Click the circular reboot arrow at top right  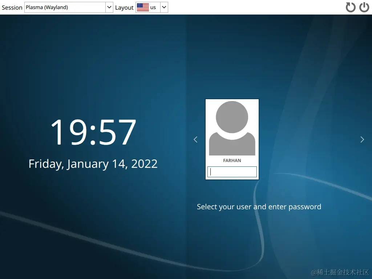click(350, 7)
